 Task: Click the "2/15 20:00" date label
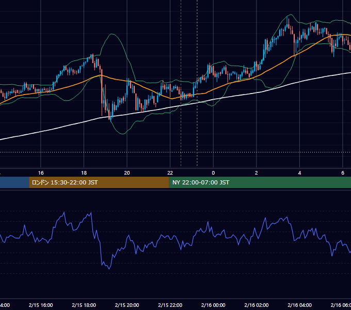pyautogui.click(x=127, y=305)
